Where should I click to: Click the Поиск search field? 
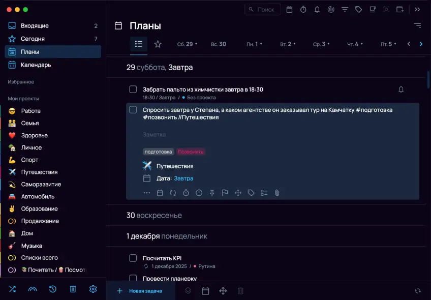point(263,9)
